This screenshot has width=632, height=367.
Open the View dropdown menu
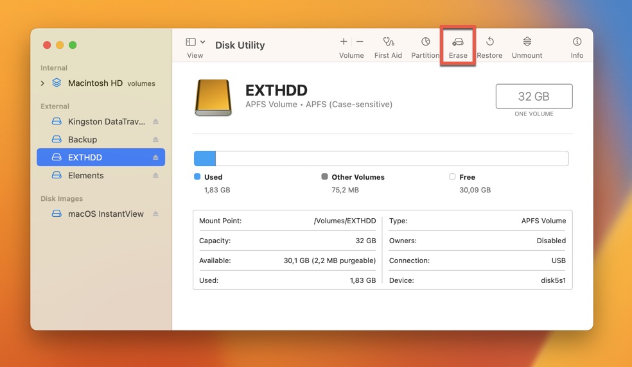click(x=195, y=42)
